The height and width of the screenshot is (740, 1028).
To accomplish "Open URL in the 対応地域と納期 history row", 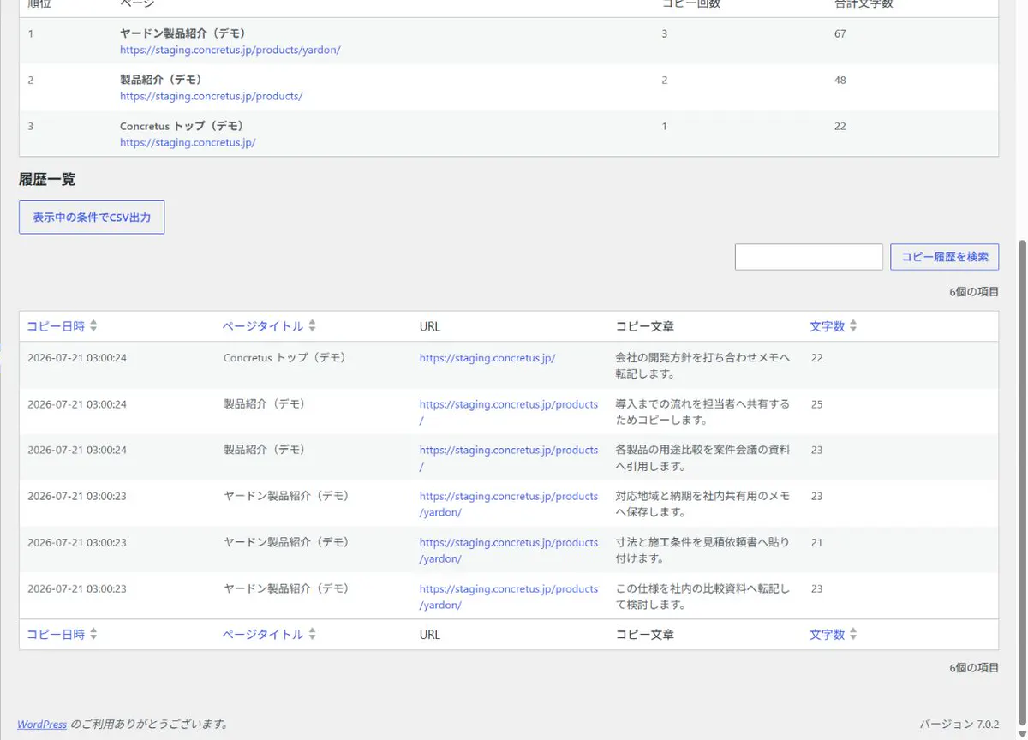I will 509,504.
